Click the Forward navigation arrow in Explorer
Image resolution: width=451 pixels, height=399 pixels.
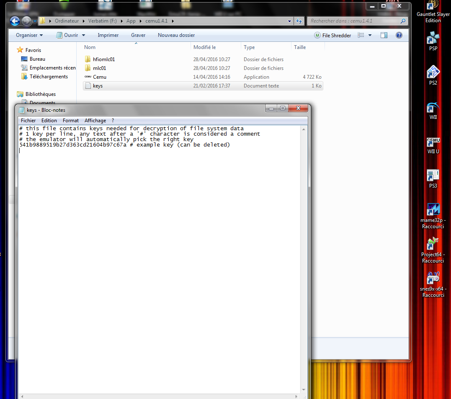coord(27,21)
